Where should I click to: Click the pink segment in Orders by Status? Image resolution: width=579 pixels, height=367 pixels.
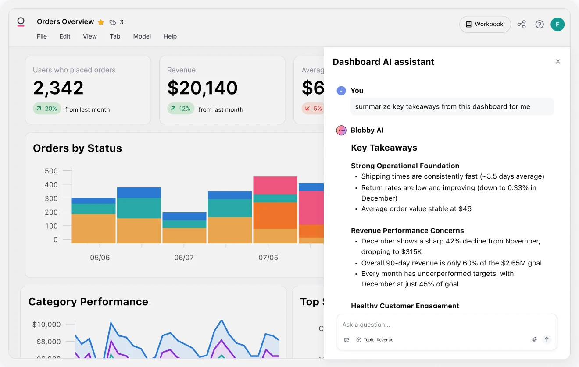pyautogui.click(x=275, y=186)
